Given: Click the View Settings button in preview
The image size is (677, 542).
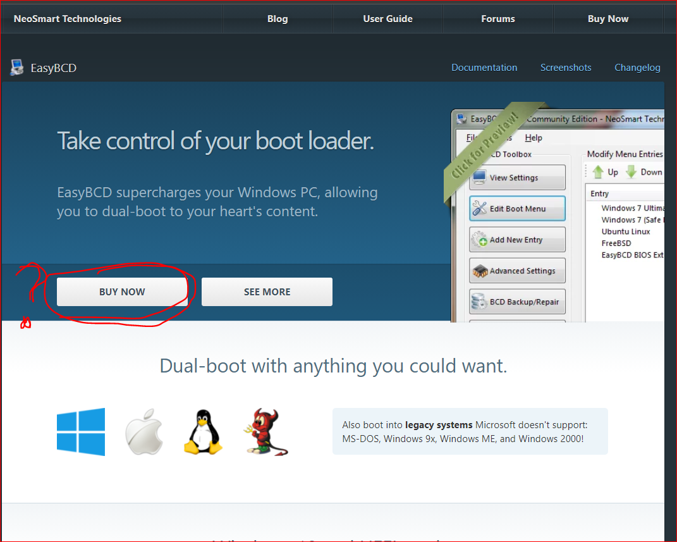Looking at the screenshot, I should [517, 177].
